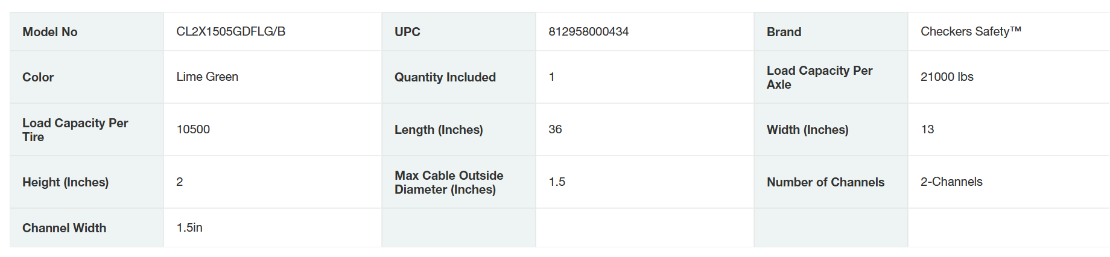Click the Load Capacity Per Tire label
The image size is (1110, 257).
75,130
